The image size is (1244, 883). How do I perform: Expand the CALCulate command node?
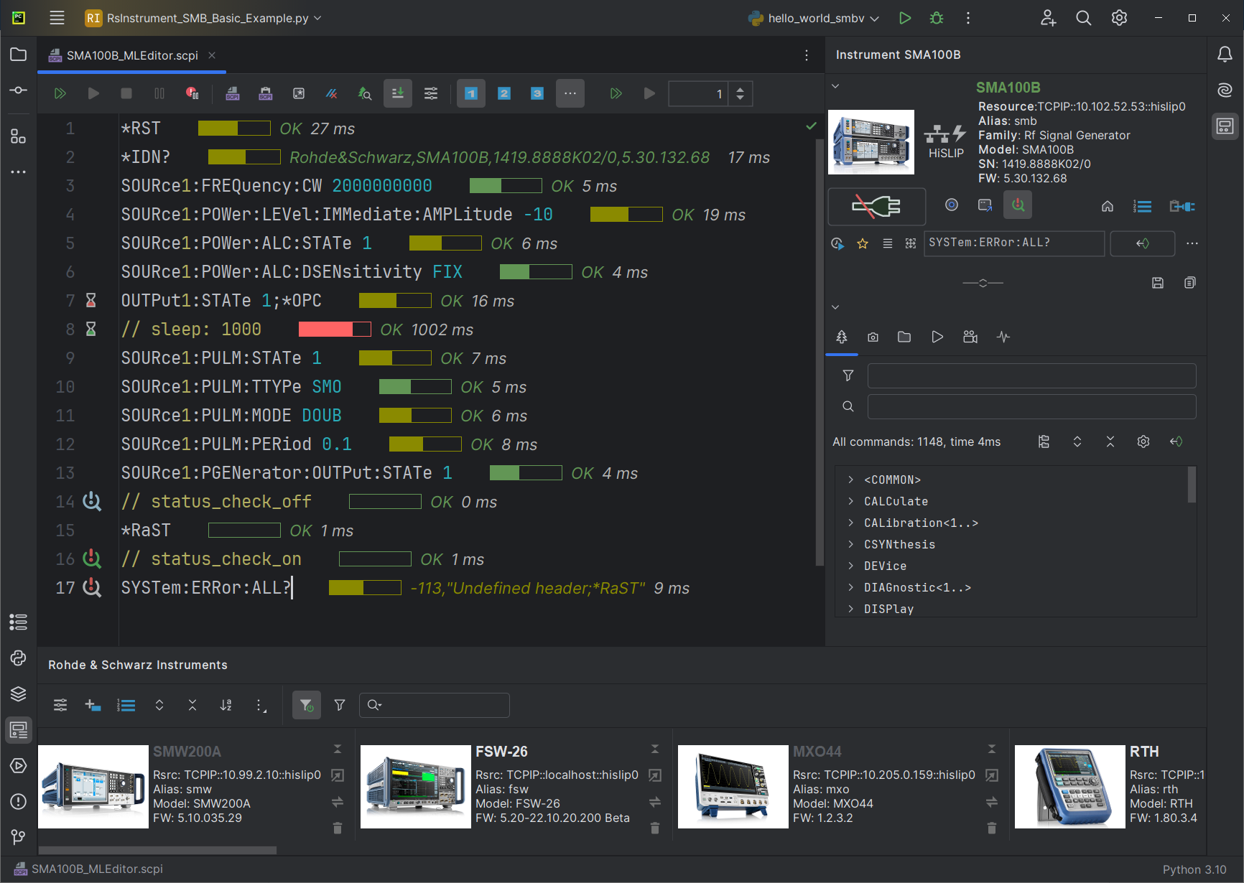[851, 501]
